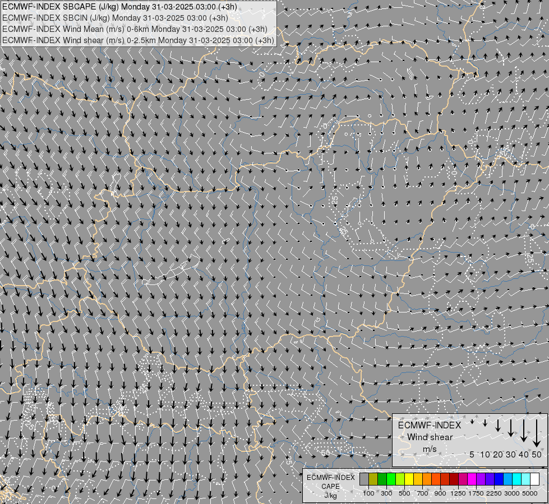Viewport: 549px width, 504px height.
Task: Click the 3000 tick label on CAPE scale
Action: [512, 493]
